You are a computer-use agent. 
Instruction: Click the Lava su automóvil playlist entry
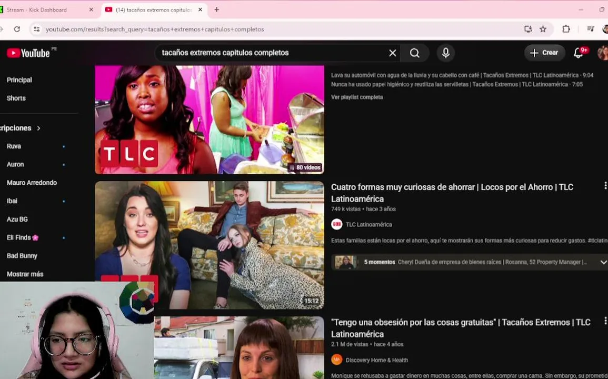[462, 75]
